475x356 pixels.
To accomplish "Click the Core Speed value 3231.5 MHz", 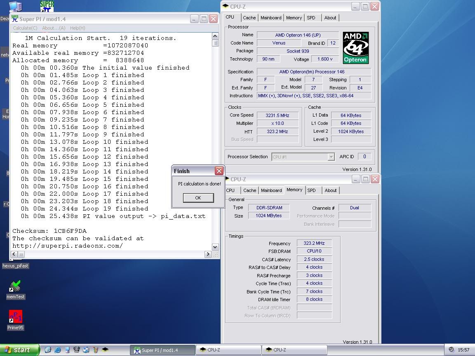I will [277, 115].
